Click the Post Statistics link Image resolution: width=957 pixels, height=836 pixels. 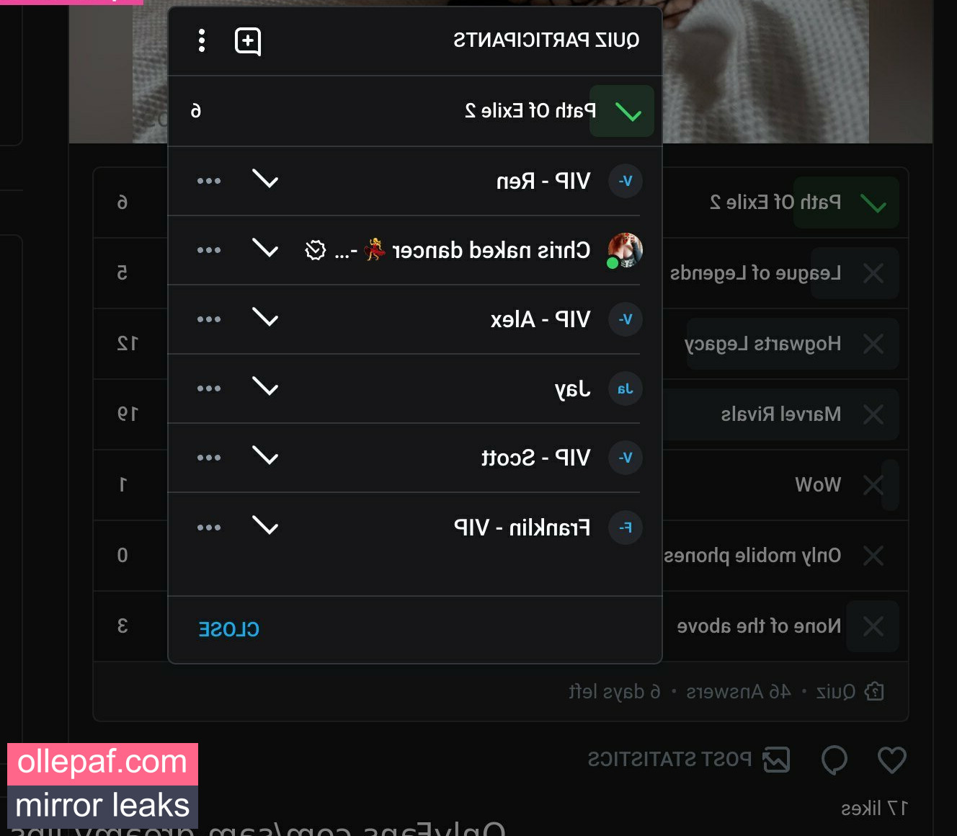(669, 760)
